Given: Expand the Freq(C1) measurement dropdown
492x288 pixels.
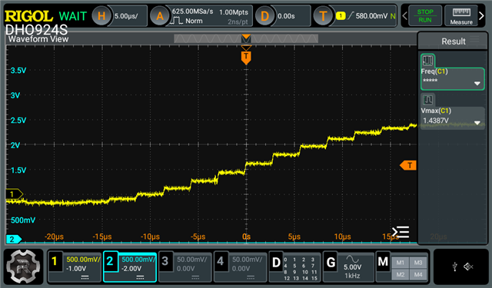Looking at the screenshot, I should click(x=477, y=84).
